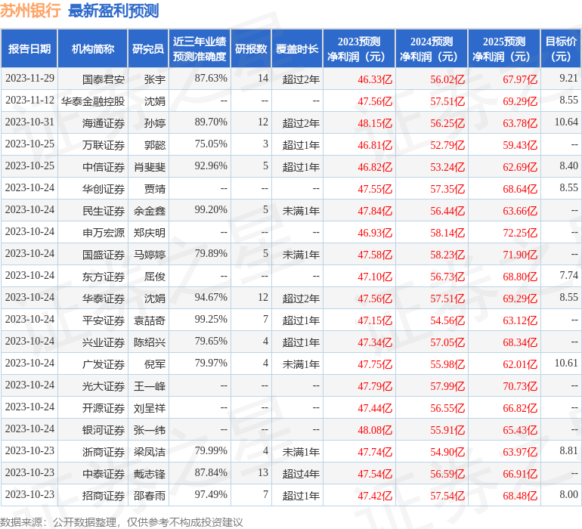Click the accuracy value 87.63%
This screenshot has height=529, width=582.
click(211, 78)
